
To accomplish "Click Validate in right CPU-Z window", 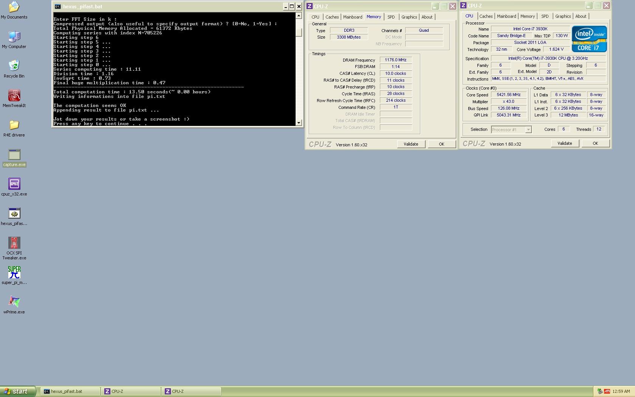I will (x=565, y=143).
